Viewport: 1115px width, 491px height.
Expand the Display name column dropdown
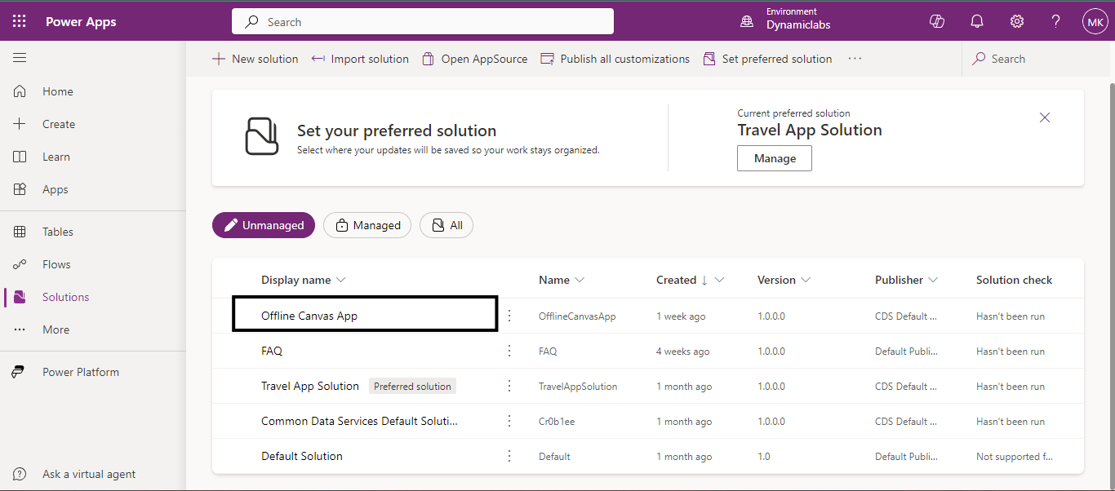pyautogui.click(x=341, y=280)
